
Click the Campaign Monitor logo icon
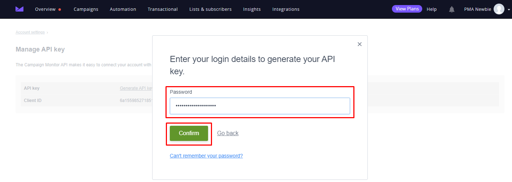[19, 9]
